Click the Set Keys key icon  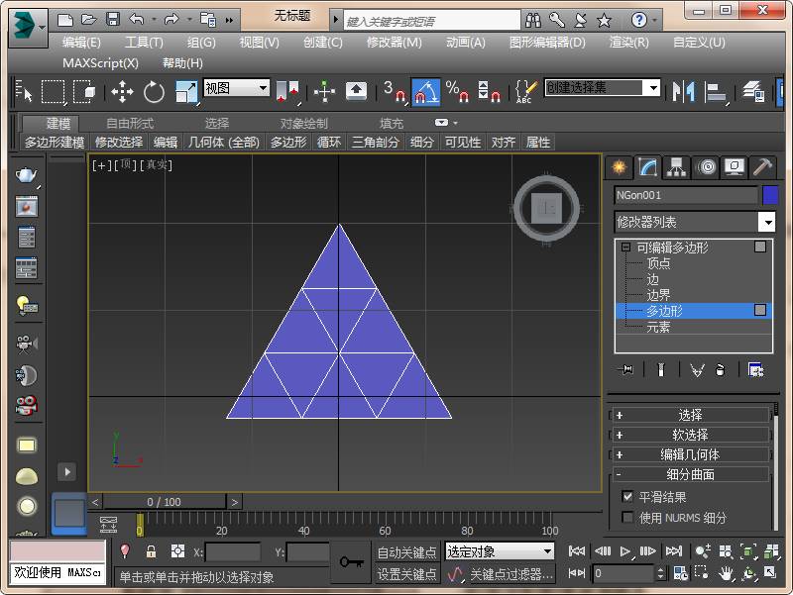click(x=352, y=561)
